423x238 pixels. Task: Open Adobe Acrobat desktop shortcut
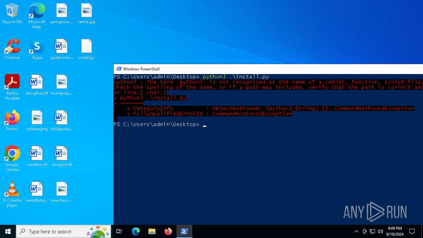coord(12,87)
